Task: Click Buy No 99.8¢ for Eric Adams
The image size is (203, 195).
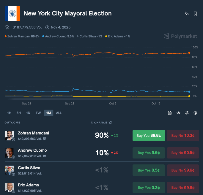Action: (183, 187)
